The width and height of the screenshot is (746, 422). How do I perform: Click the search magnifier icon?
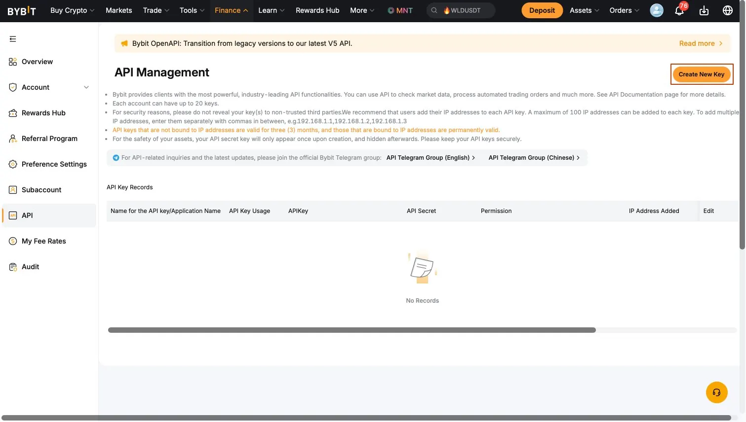point(434,10)
